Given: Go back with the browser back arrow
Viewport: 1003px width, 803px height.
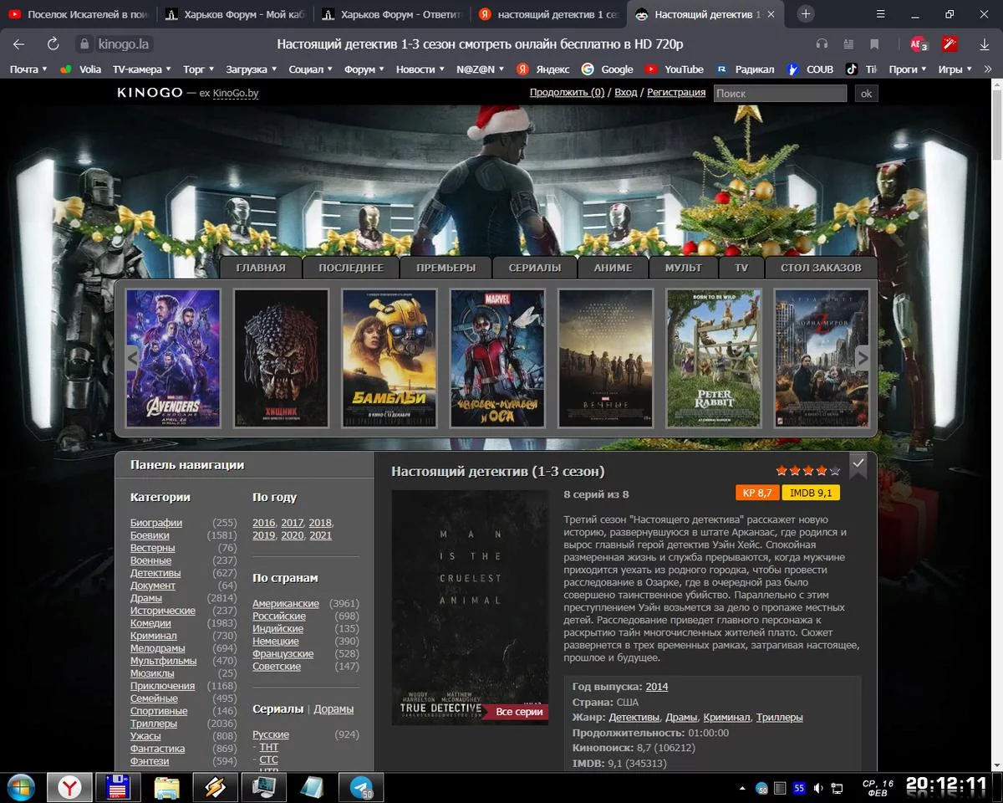Looking at the screenshot, I should coord(18,44).
